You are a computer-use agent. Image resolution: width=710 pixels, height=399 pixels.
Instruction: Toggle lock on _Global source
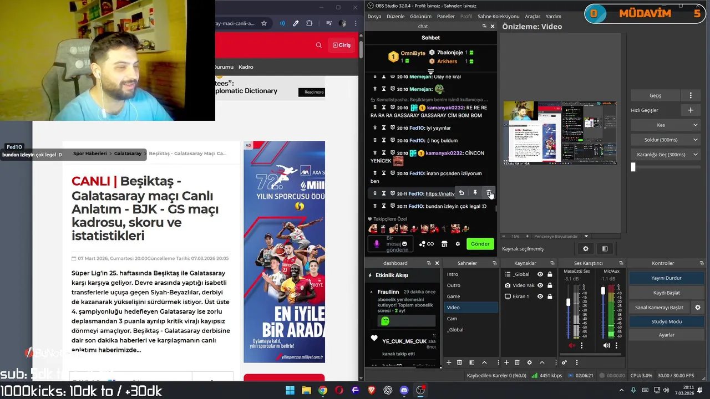click(550, 274)
